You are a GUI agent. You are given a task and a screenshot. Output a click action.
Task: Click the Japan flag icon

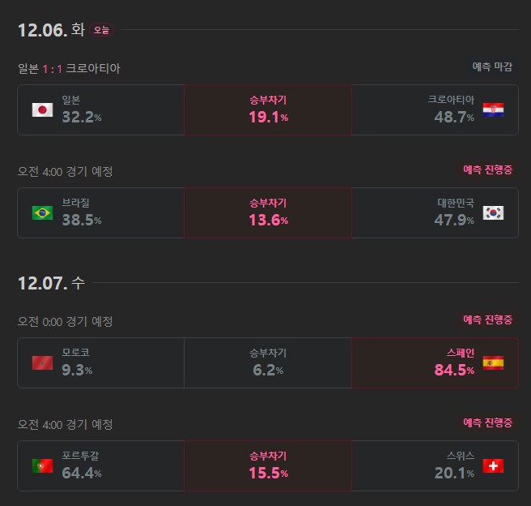[x=42, y=110]
